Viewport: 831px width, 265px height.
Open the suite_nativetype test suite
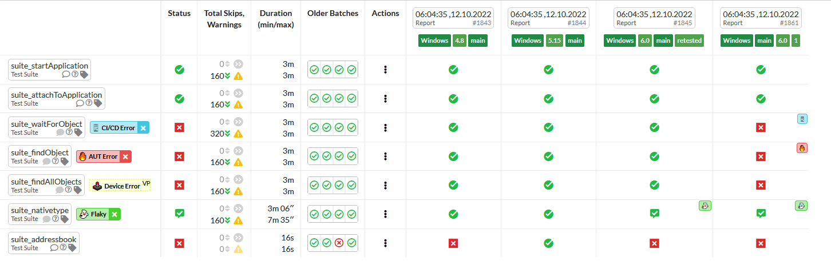pos(40,210)
